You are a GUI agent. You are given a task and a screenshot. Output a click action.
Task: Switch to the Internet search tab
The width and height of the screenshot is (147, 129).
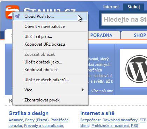click(111, 7)
